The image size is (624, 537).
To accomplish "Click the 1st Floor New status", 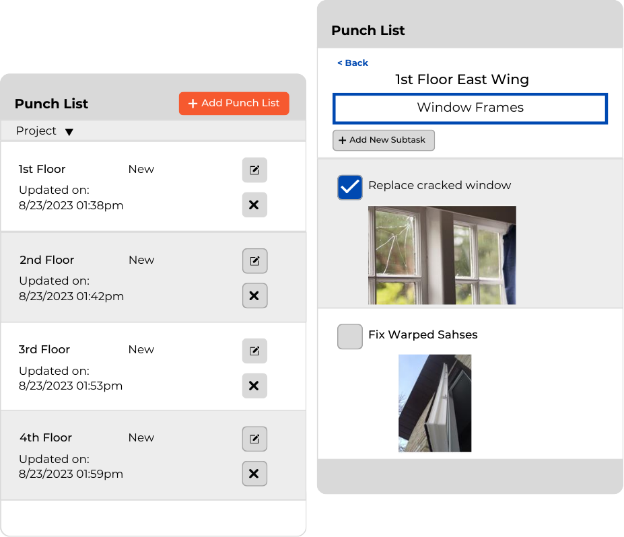I will point(141,169).
